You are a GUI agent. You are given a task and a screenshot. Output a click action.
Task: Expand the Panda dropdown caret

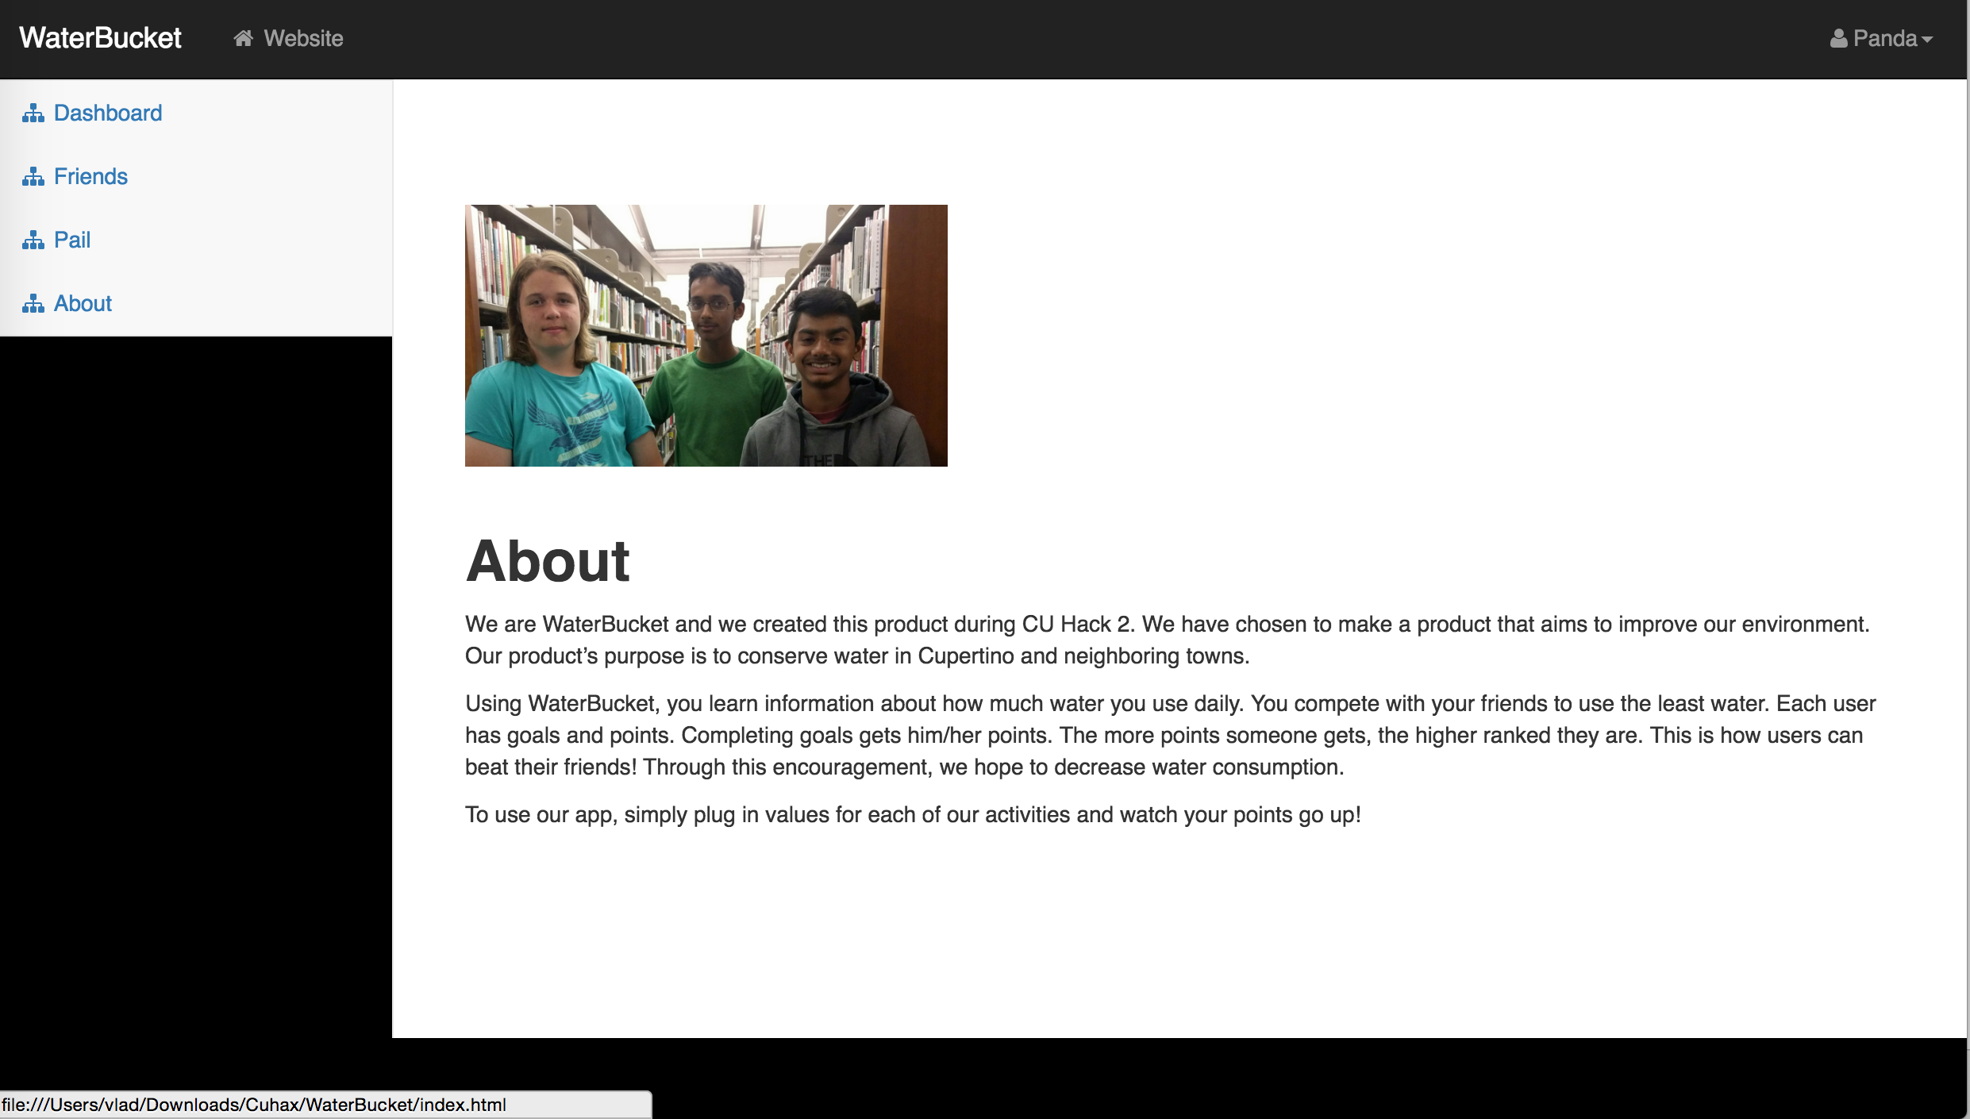click(1927, 40)
